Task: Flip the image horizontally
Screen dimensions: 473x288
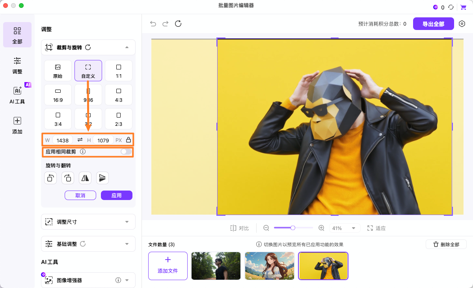Action: tap(85, 178)
